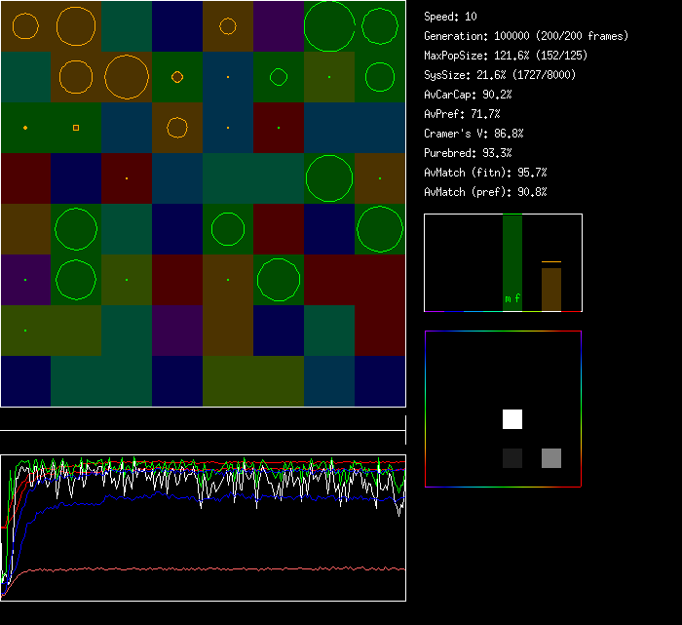Click the orange dot on the dark red cell

coord(127,178)
